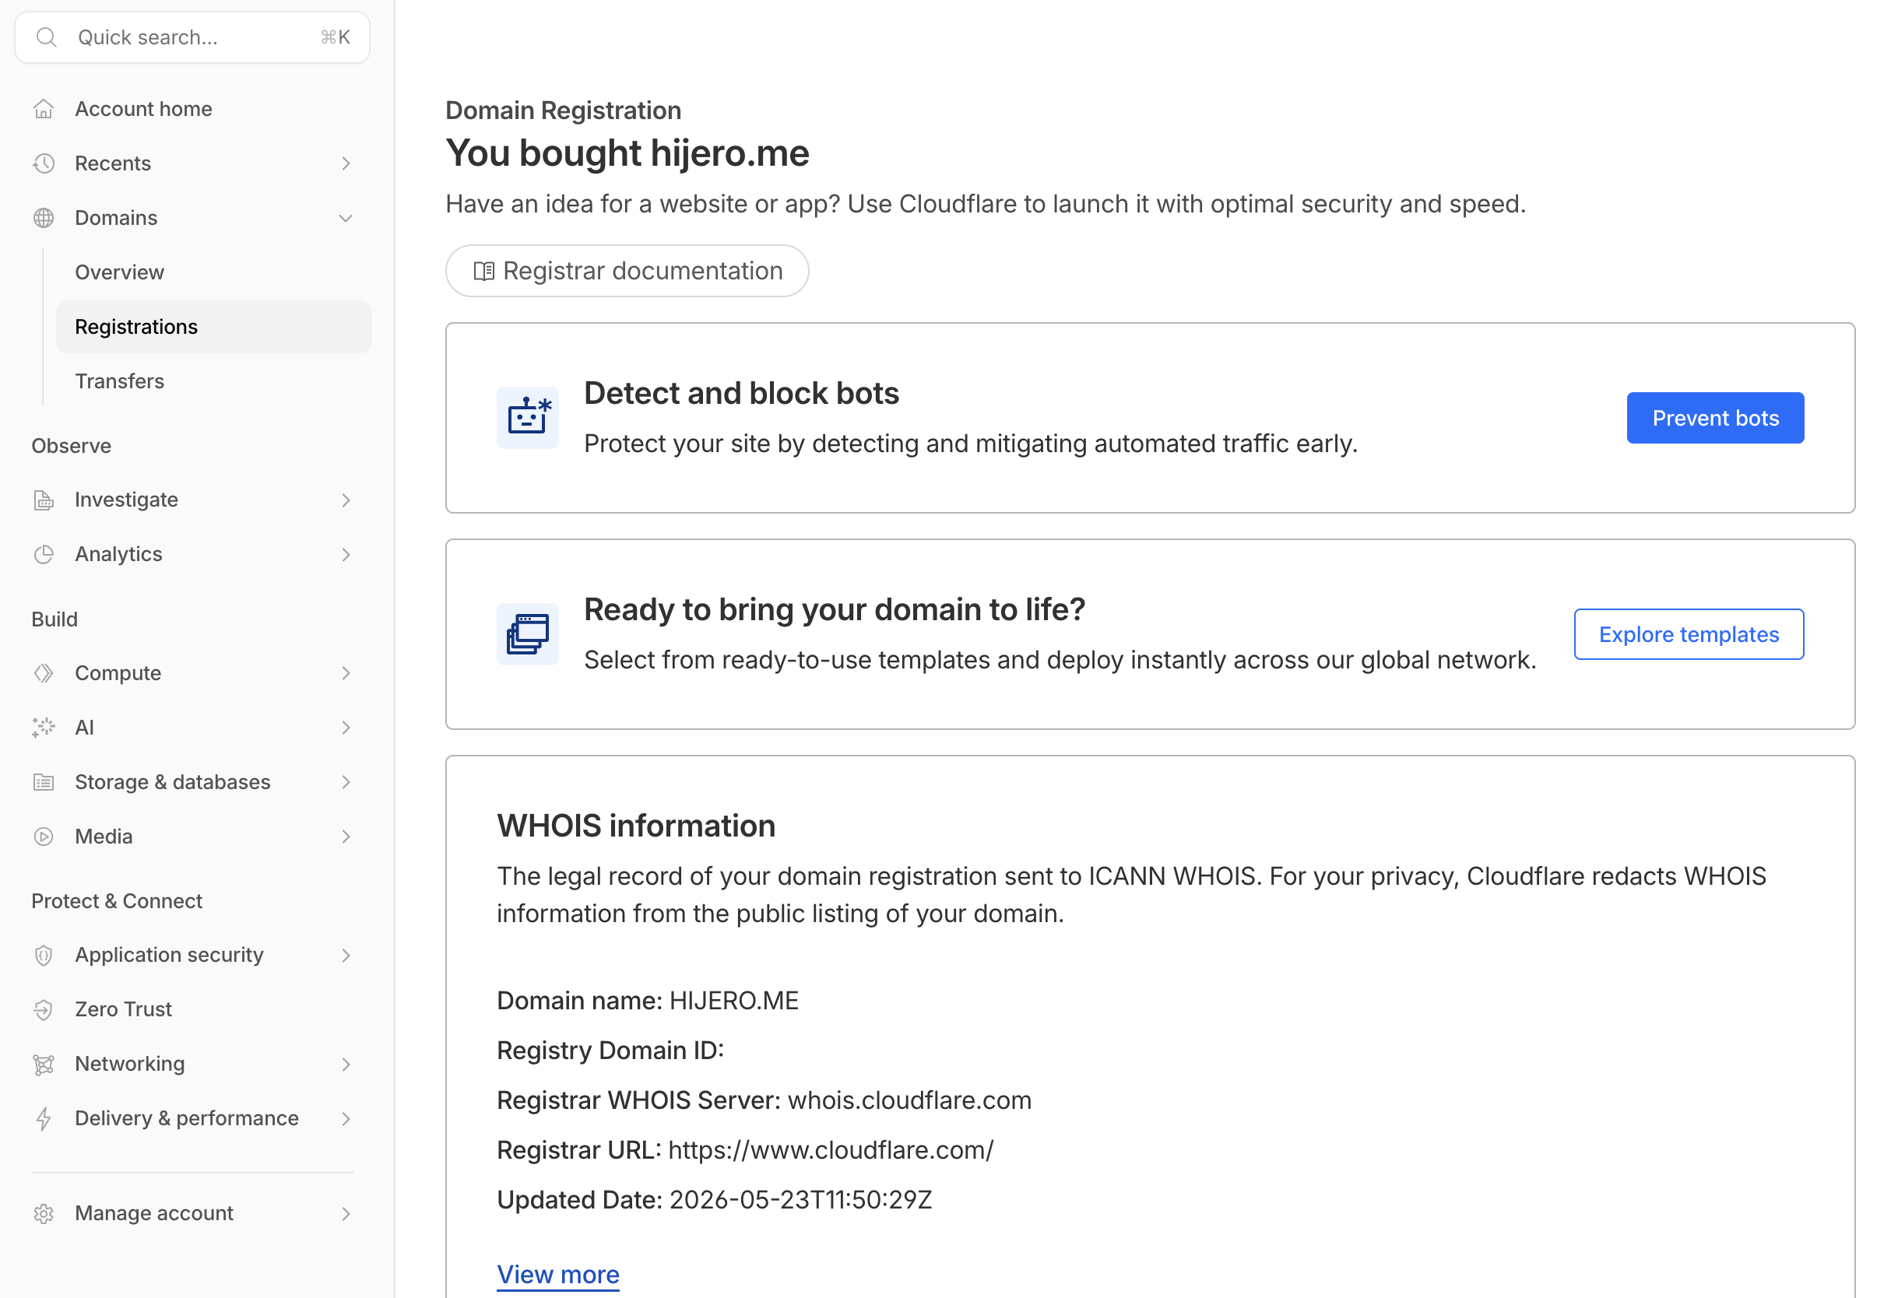This screenshot has height=1298, width=1898.
Task: Expand the Recents chevron
Action: 346,163
